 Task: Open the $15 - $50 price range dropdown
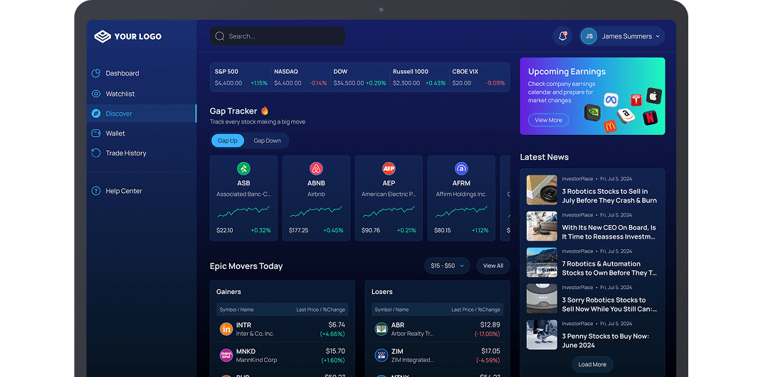447,266
